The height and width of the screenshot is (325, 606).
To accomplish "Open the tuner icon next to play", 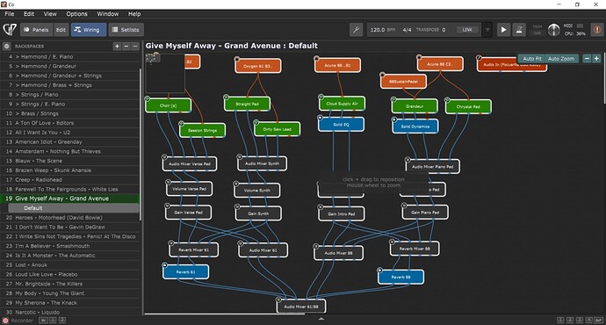I will [519, 30].
